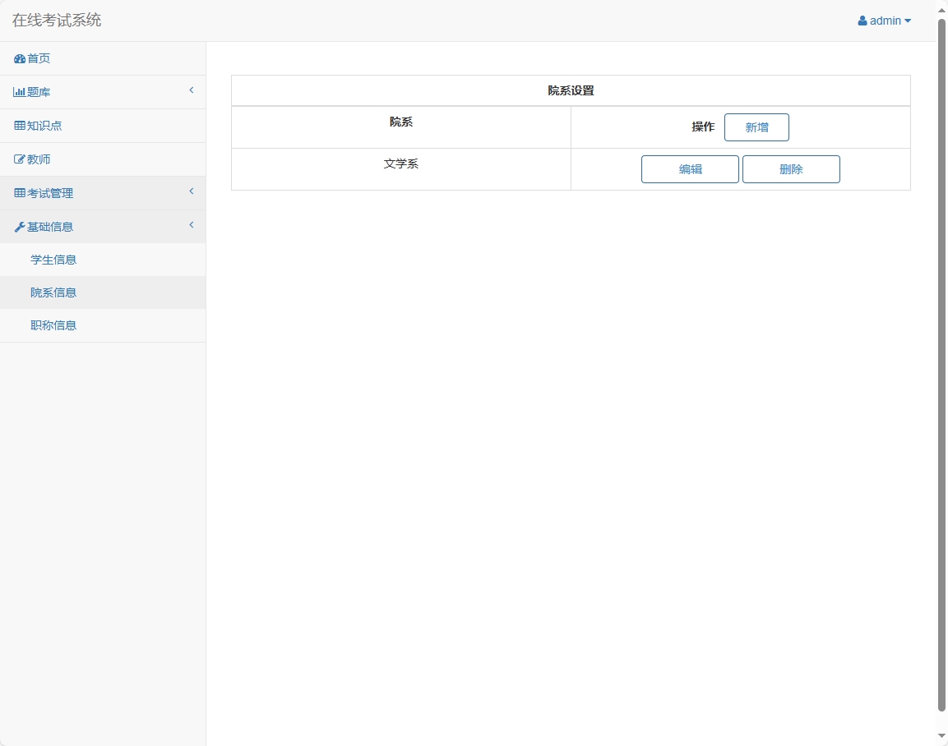Click the table icon beside 知识点
This screenshot has width=948, height=746.
[x=20, y=127]
